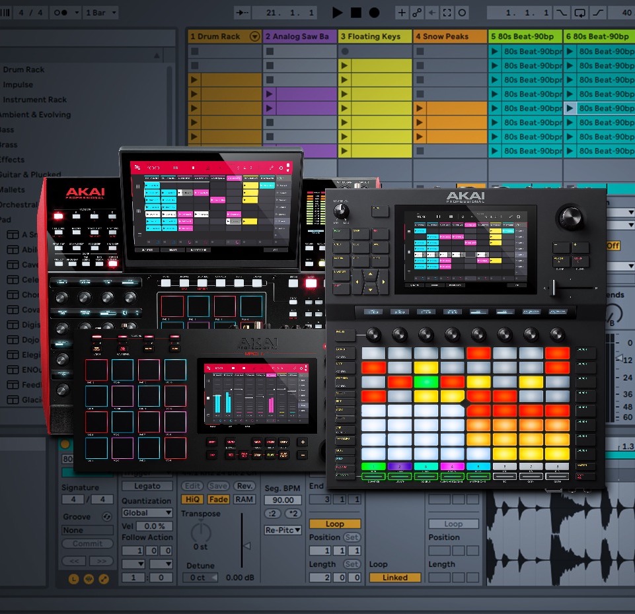Toggle the Punch-Out switch icon

[599, 13]
